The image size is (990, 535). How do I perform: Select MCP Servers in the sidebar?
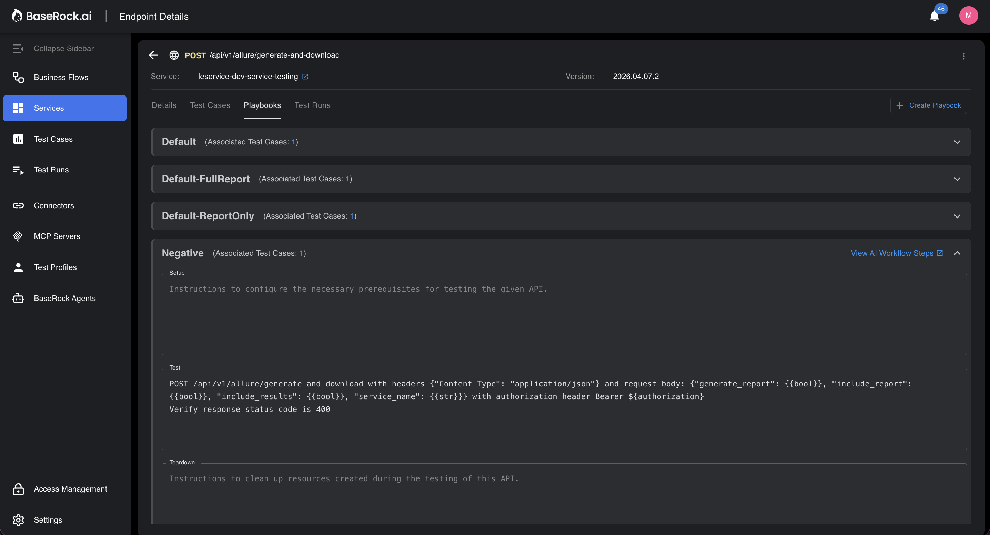(x=57, y=236)
